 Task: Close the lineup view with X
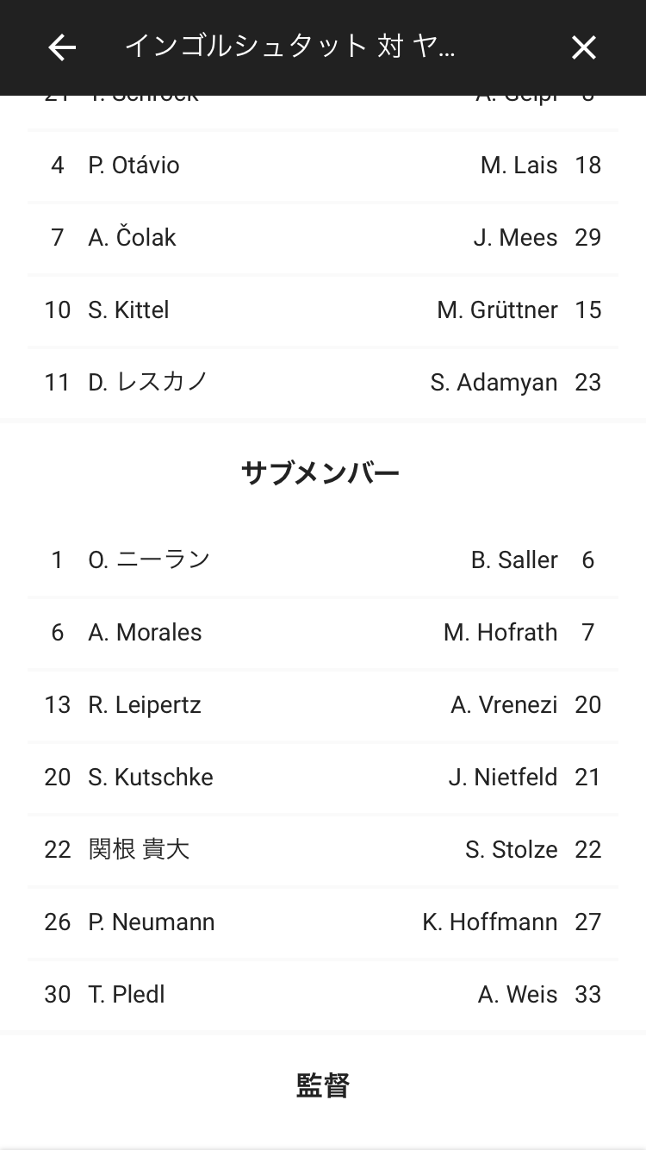click(584, 48)
